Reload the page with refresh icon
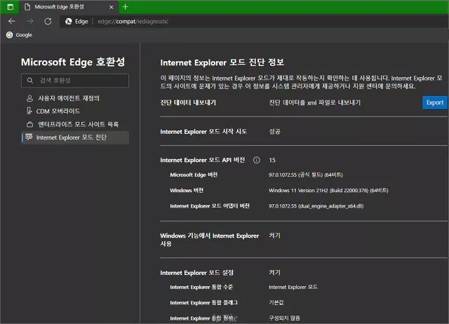Screen dimensions: 449x324 [48, 21]
